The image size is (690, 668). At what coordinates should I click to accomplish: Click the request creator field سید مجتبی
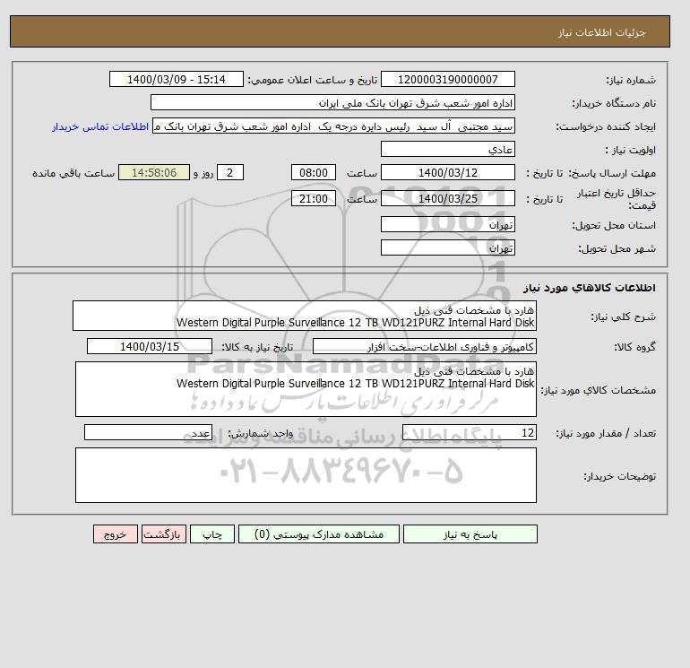click(x=333, y=126)
